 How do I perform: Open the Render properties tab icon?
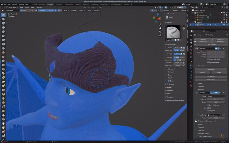pyautogui.click(x=191, y=40)
